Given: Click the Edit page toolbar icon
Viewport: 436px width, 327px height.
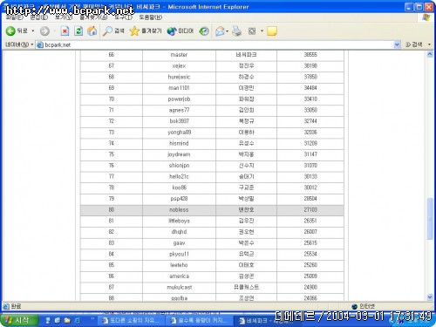Looking at the screenshot, I should [252, 31].
